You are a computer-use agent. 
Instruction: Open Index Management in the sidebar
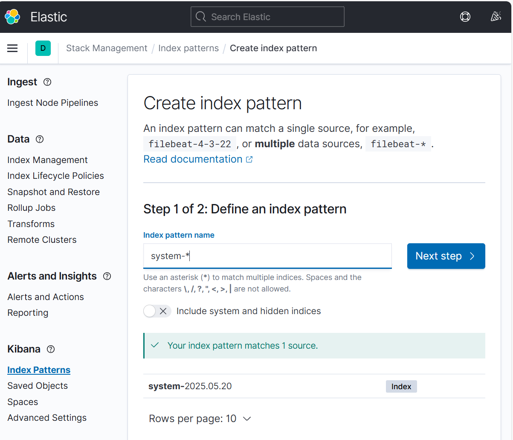[x=47, y=160]
